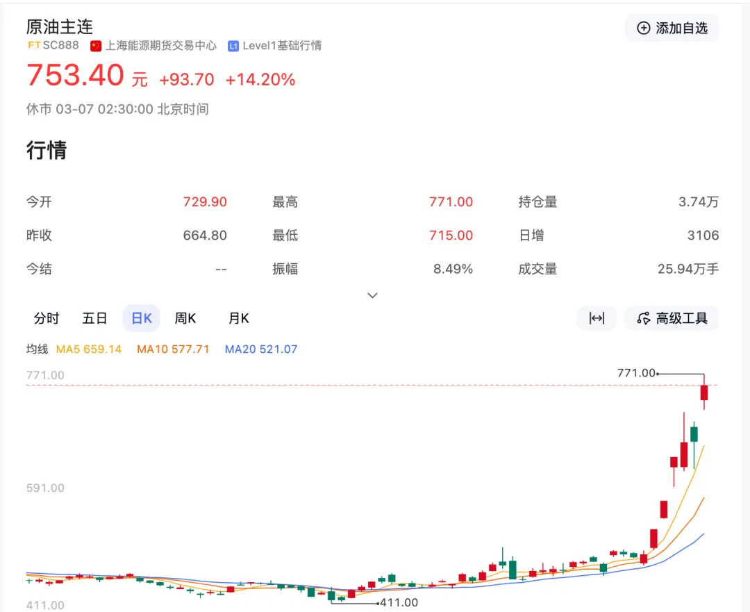Add crude oil to watchlist (添加自选)
The width and height of the screenshot is (750, 612).
point(672,28)
